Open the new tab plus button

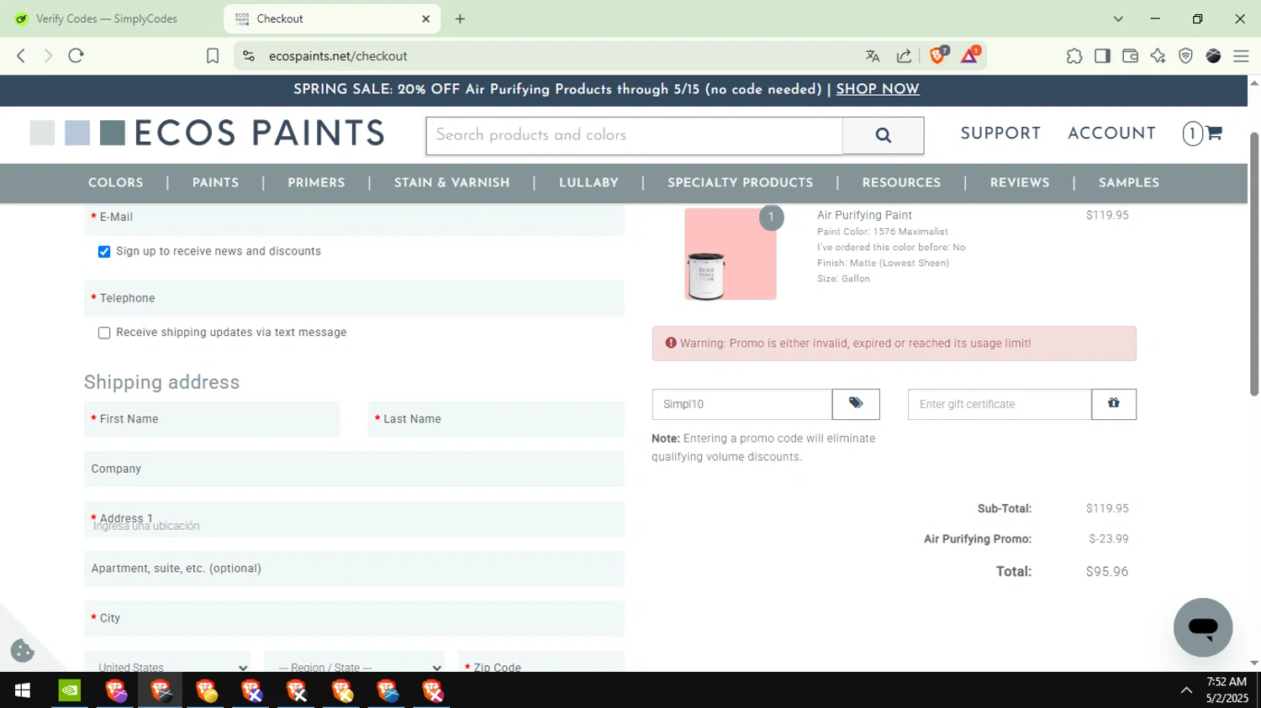click(460, 18)
